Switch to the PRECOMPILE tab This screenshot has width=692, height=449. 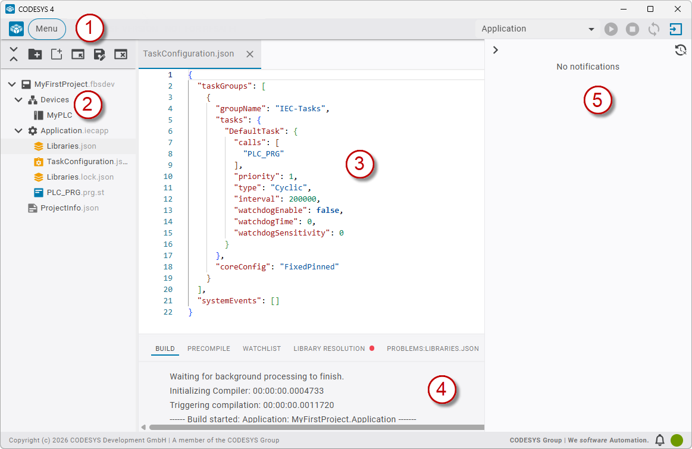coord(209,348)
